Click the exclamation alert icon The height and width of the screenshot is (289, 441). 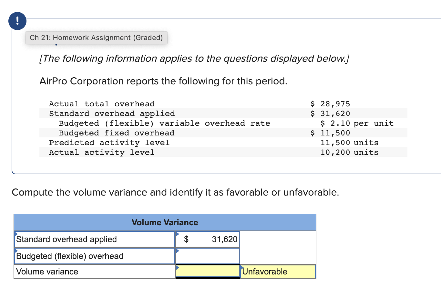(x=17, y=22)
